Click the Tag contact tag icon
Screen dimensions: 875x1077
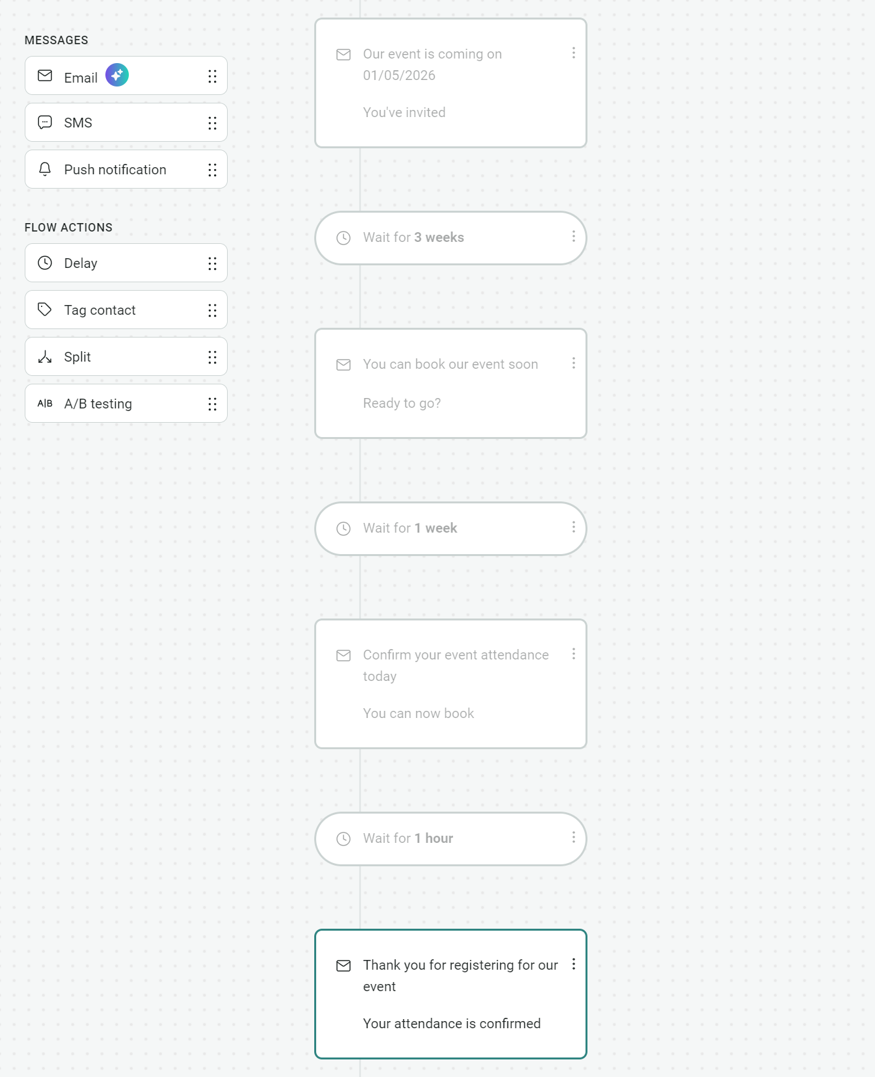tap(45, 310)
